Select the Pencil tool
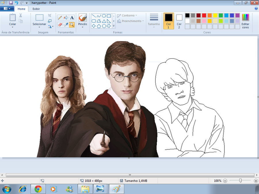 click(x=60, y=18)
